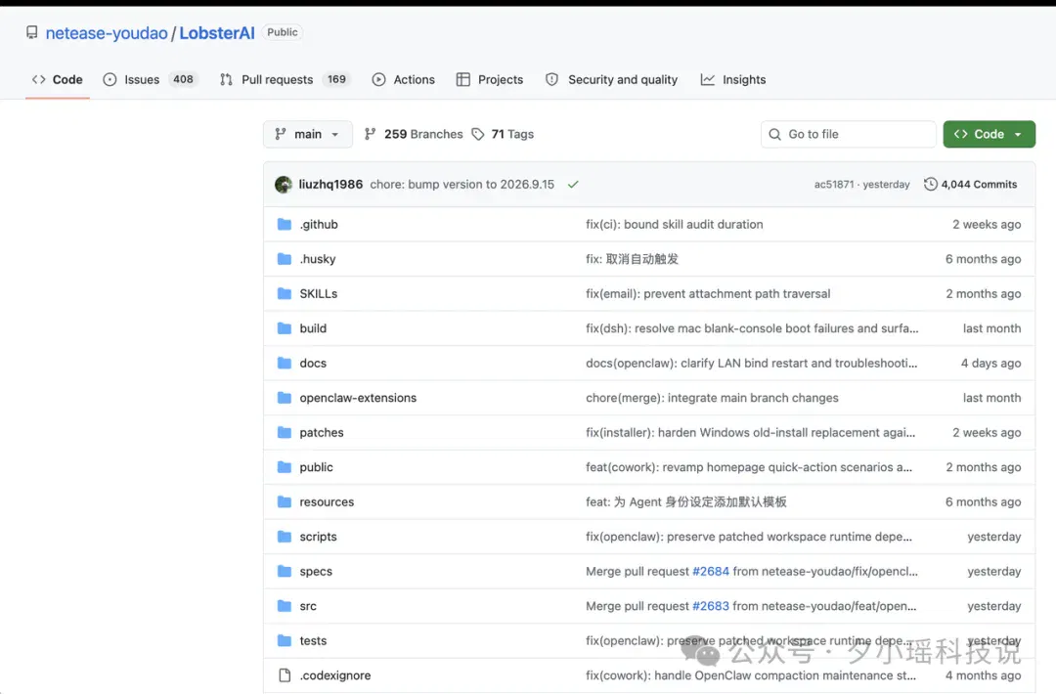Click liuzhq1986 avatar image
Screen dimensions: 1056x694
[284, 185]
